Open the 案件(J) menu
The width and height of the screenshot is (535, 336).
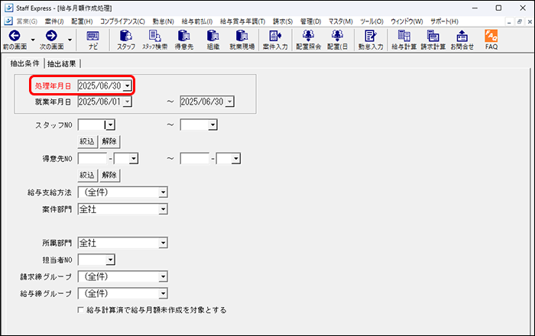54,21
